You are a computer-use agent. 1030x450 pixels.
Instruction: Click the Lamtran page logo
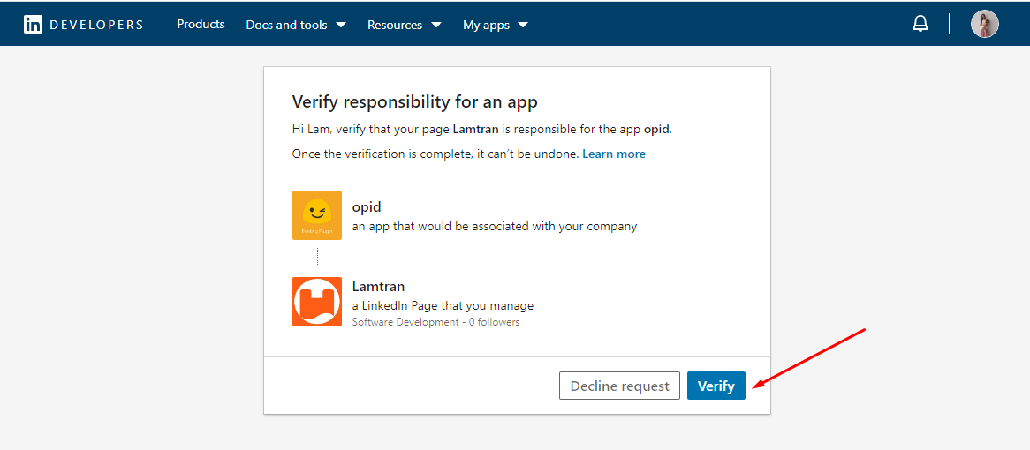pos(316,301)
